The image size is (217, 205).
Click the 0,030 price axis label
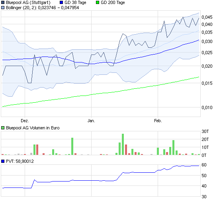click(207, 41)
